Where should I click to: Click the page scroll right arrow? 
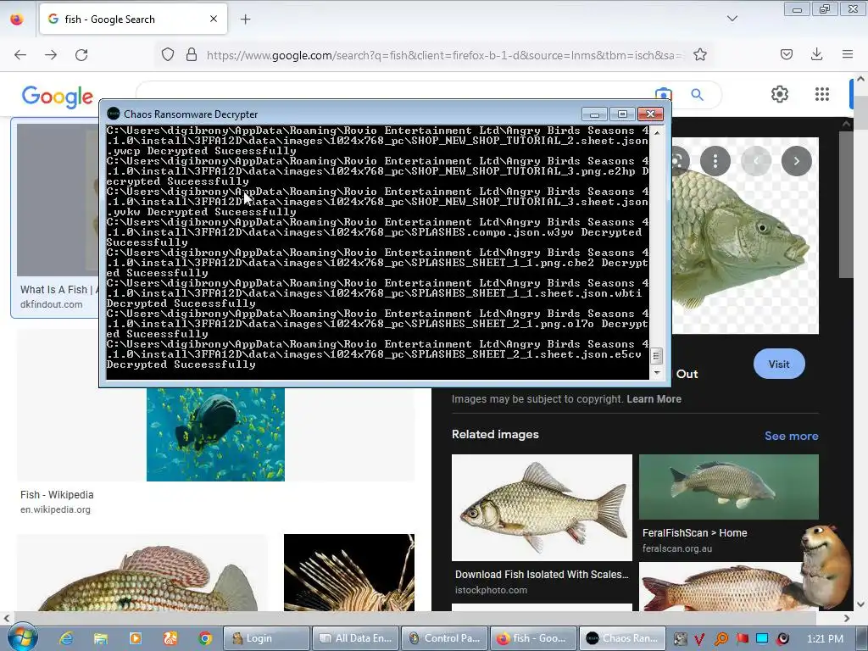coord(846,618)
